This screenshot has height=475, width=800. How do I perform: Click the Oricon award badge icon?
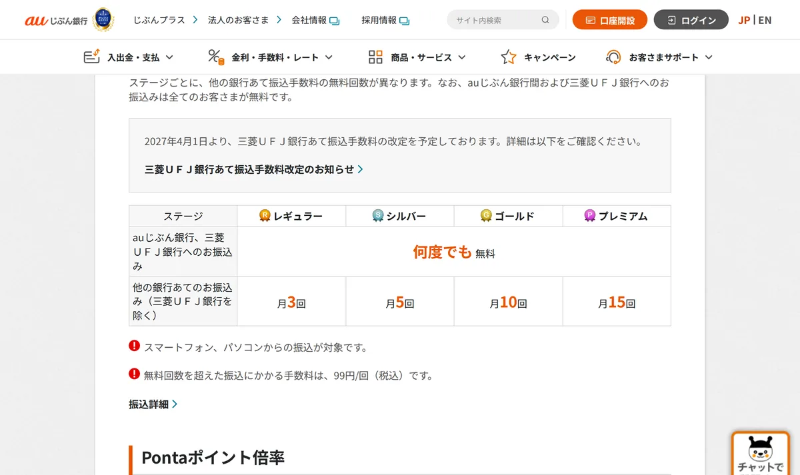[103, 19]
